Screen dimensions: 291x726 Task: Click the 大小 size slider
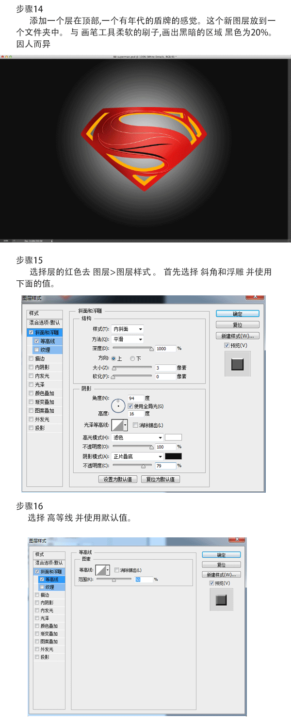[x=132, y=368]
